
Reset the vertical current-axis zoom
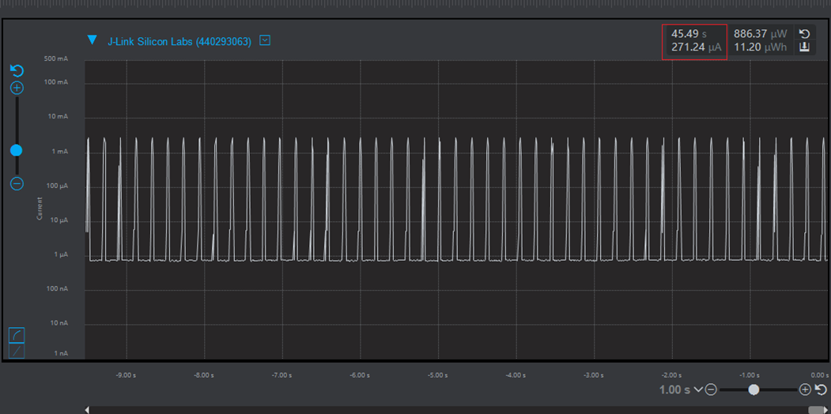click(x=17, y=71)
